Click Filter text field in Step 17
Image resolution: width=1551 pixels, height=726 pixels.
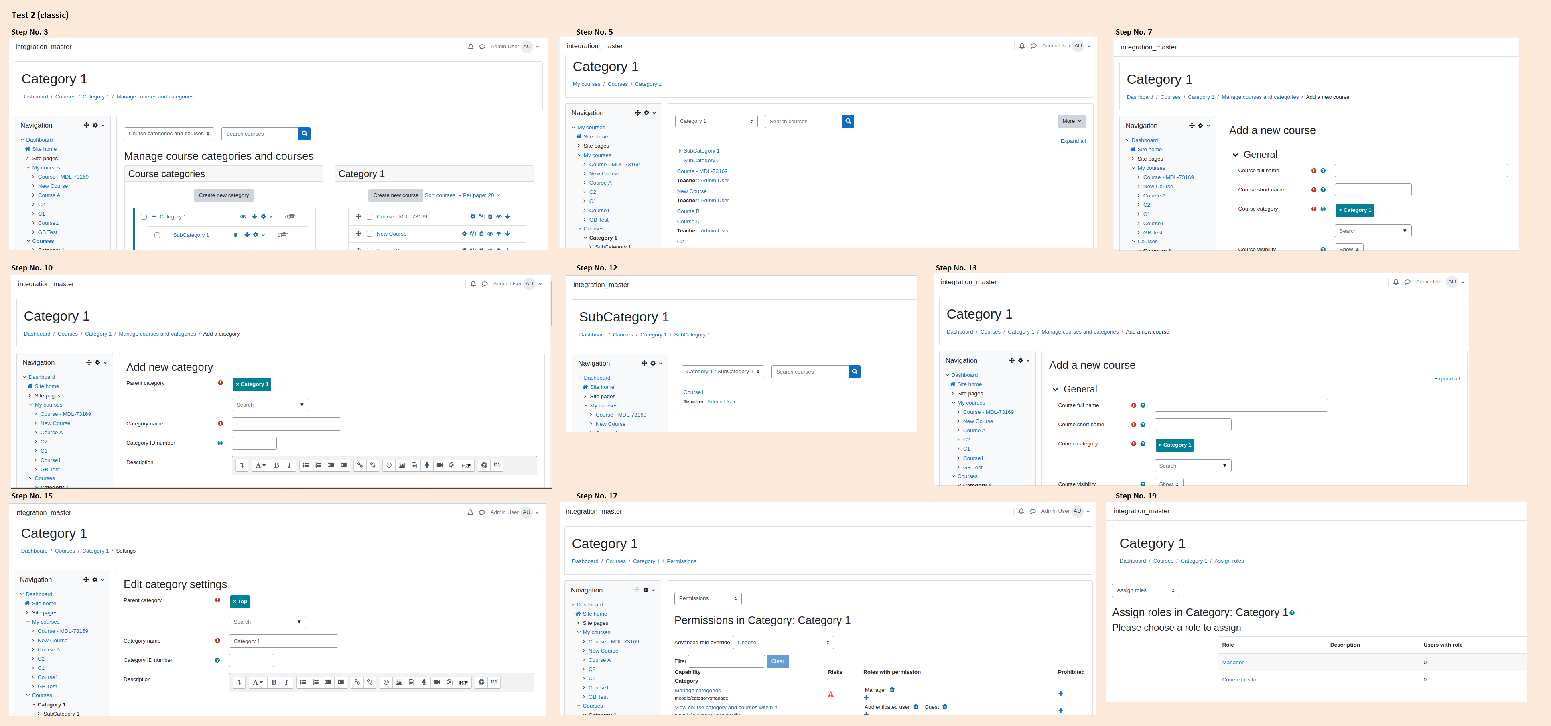click(x=726, y=661)
